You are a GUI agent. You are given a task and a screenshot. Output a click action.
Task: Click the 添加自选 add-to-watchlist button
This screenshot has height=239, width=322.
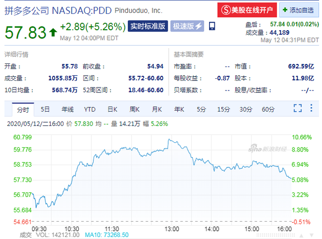(x=299, y=10)
